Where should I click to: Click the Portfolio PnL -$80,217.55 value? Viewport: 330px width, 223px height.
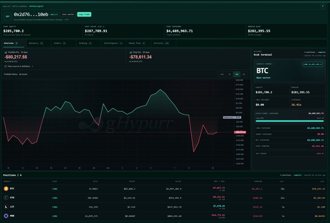tap(16, 57)
